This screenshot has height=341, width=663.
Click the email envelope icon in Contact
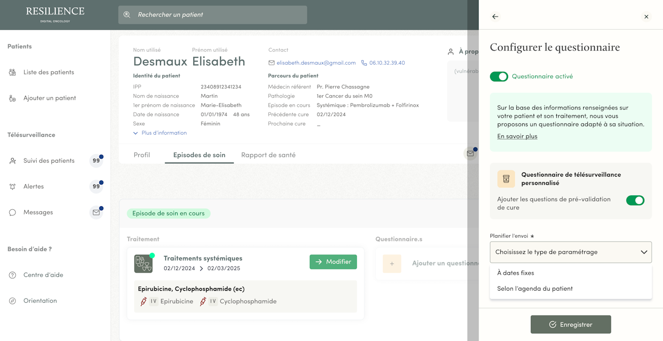pos(271,63)
